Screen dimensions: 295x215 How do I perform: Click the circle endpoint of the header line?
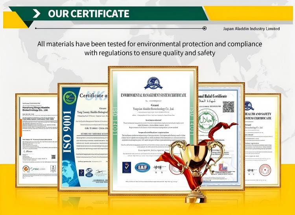tap(205, 28)
